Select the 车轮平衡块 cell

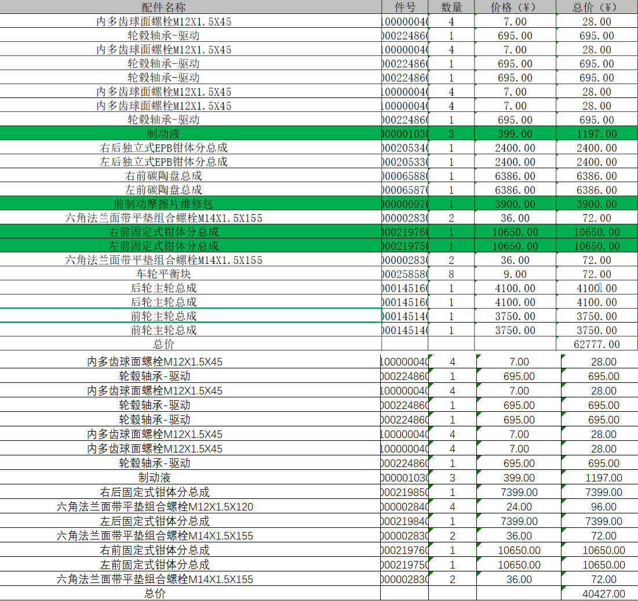click(x=163, y=274)
